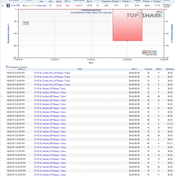The image size is (175, 176).
Task: Sort by the Игра column header
Action: (80, 69)
